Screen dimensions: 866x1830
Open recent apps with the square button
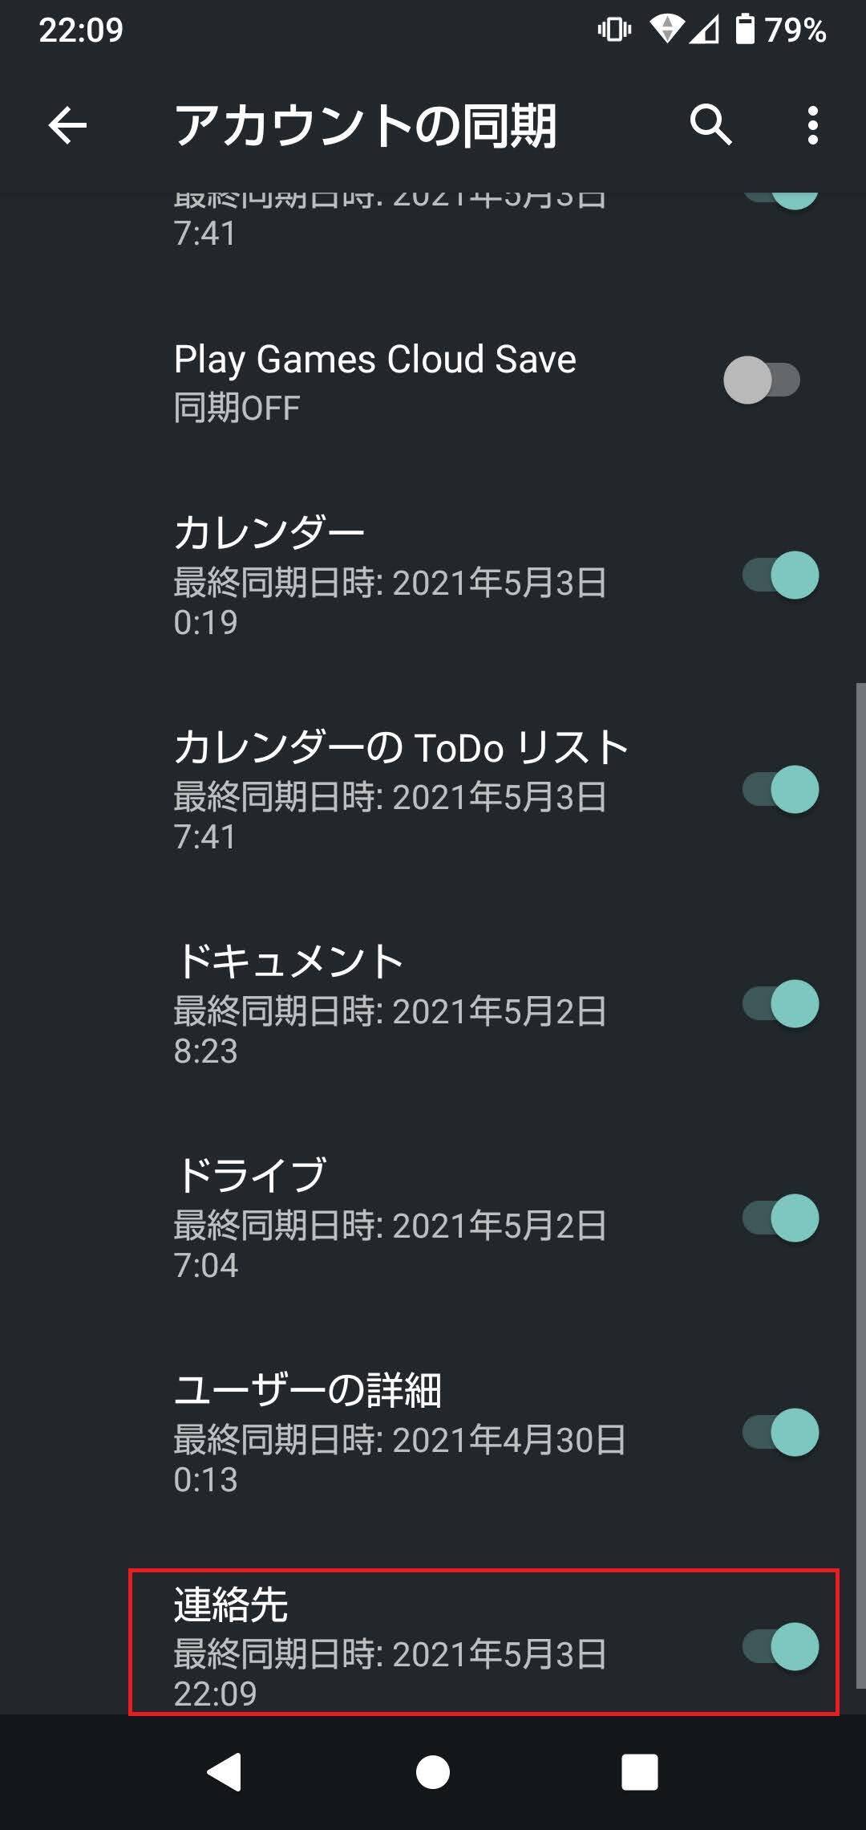coord(639,1771)
